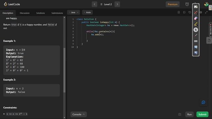Click code line 'class Solution {'
Viewport: 212px width, 119px height.
tap(86, 19)
